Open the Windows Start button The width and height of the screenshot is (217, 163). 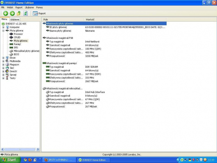tap(10, 160)
